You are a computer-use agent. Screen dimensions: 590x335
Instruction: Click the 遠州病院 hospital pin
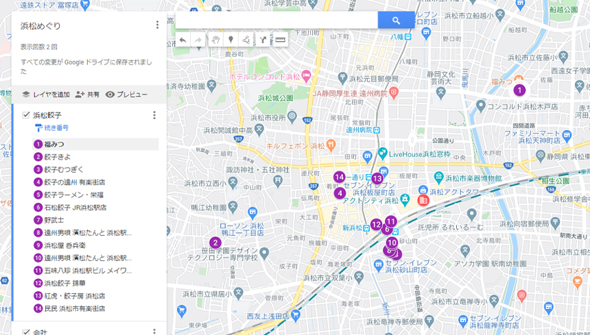pyautogui.click(x=394, y=92)
